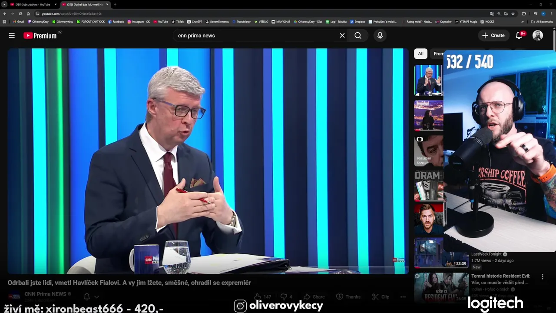The height and width of the screenshot is (313, 556).
Task: Open the Transkriptor bookmark
Action: pyautogui.click(x=242, y=21)
